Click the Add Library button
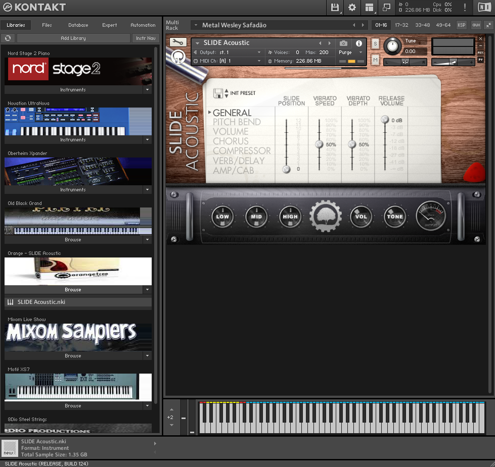Viewport: 495px width, 467px height. tap(73, 38)
